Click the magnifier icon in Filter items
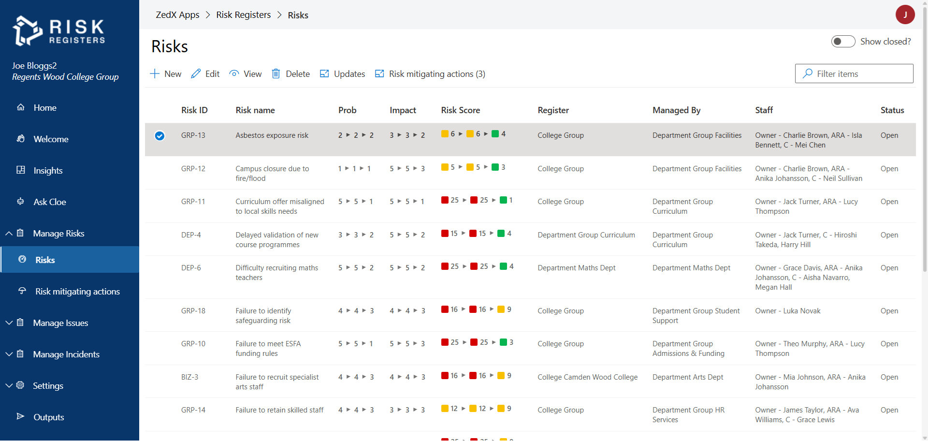Screen dimensions: 928x442 tap(807, 74)
